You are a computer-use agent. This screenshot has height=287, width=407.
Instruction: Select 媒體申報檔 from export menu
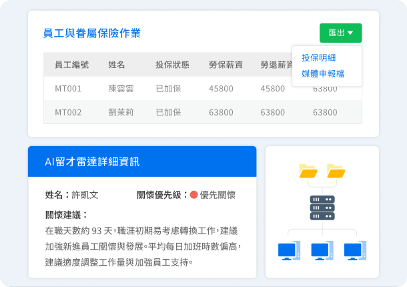[x=323, y=73]
